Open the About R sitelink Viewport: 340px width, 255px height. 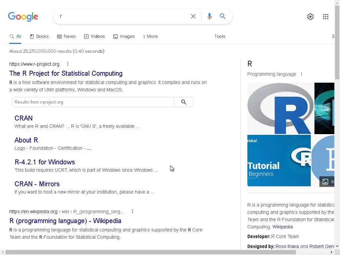(x=26, y=140)
